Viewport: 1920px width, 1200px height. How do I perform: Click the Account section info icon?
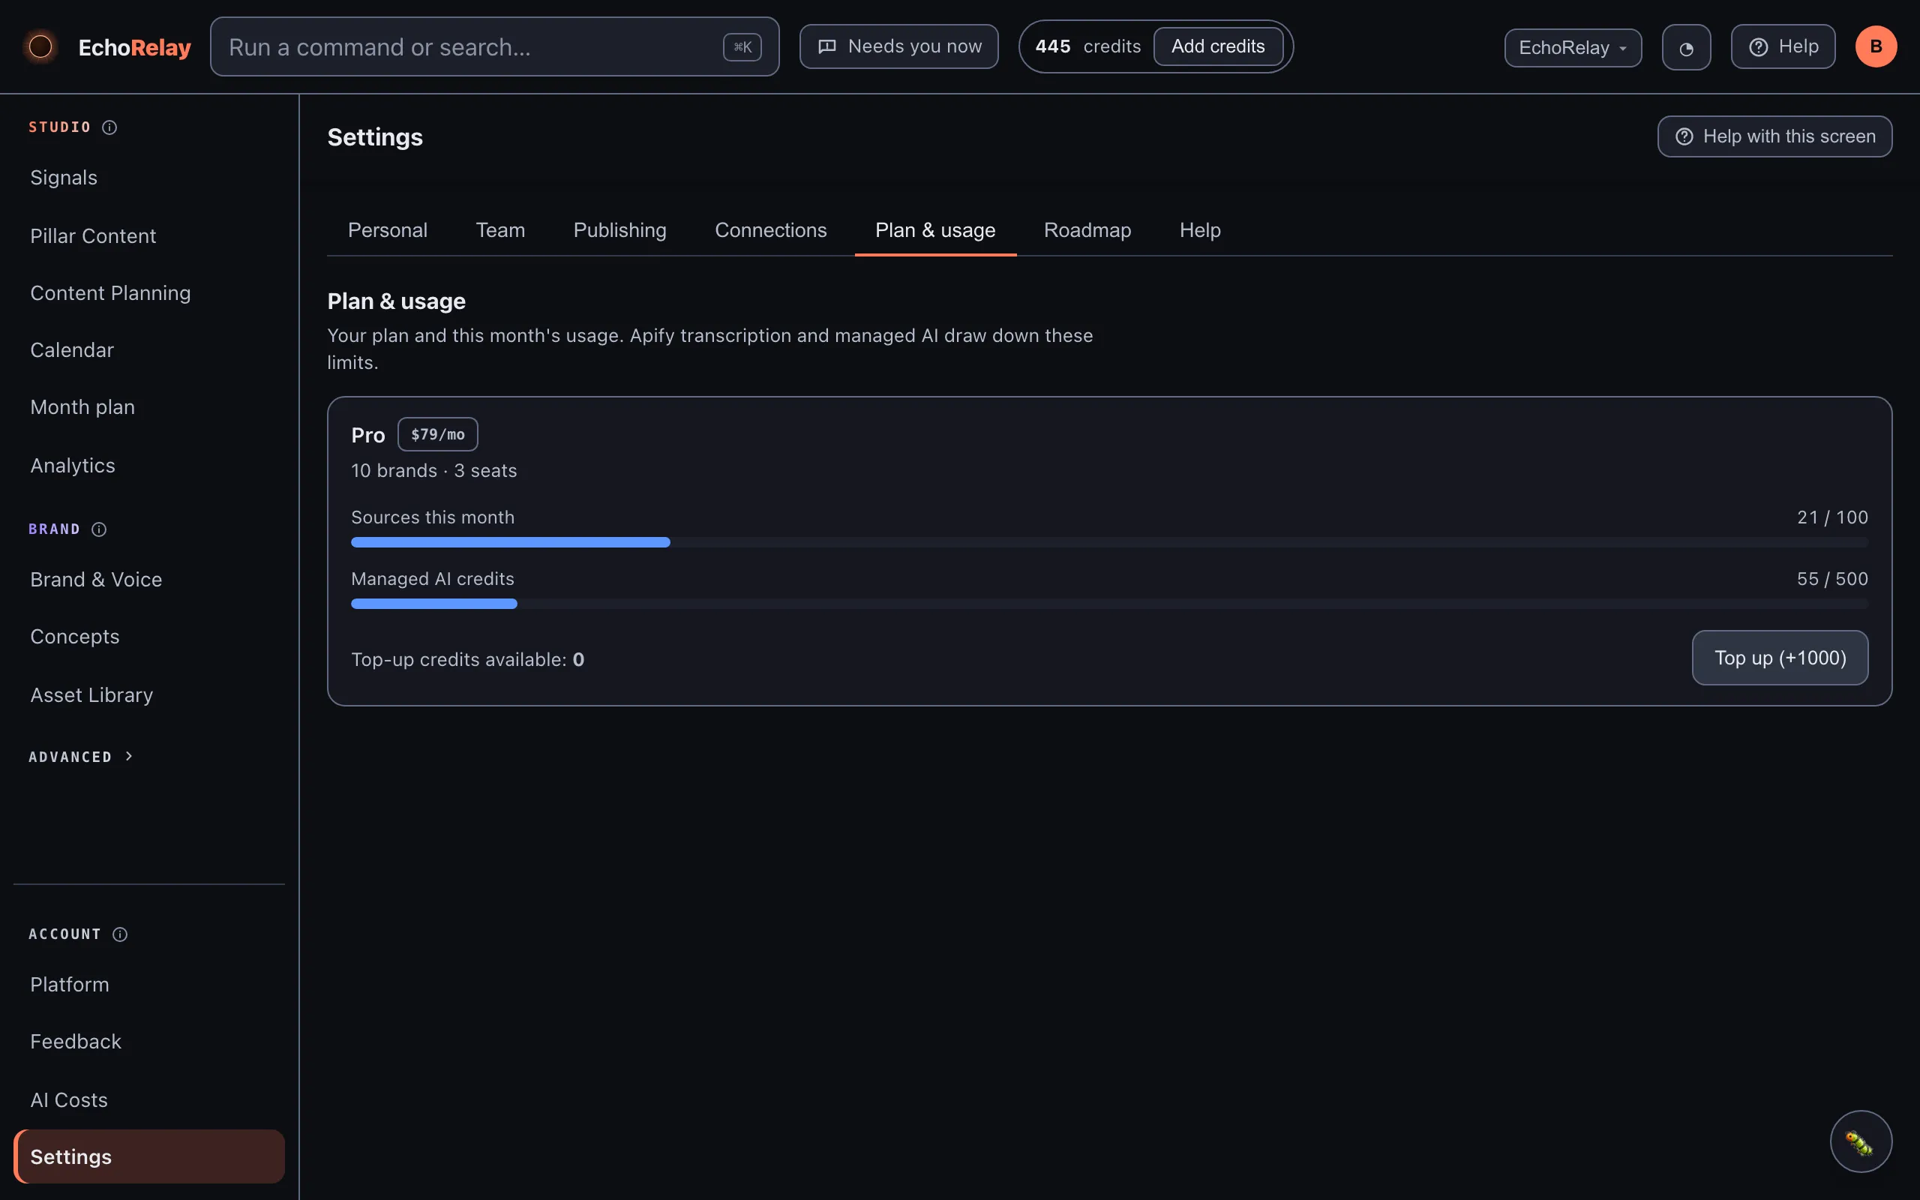click(x=120, y=934)
